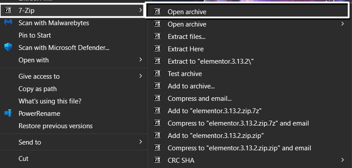Expand the Give access to submenu arrow
Viewport: 352px width, 168px height.
click(x=140, y=76)
